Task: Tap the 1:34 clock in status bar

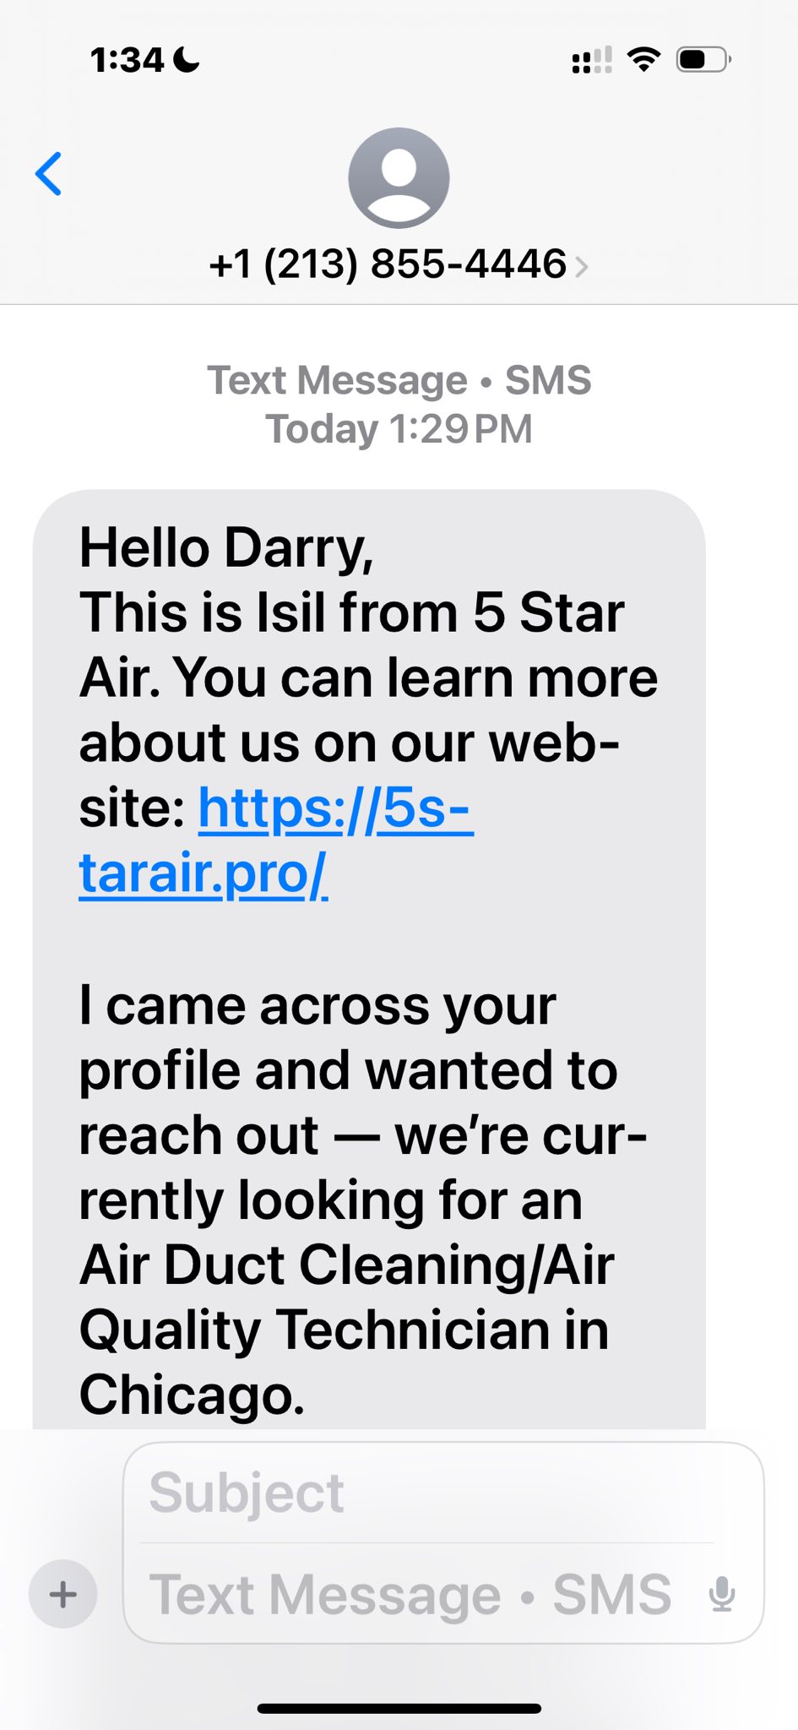Action: [127, 60]
